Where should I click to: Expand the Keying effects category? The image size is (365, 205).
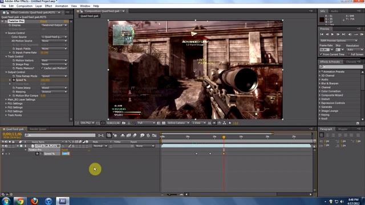(x=320, y=115)
